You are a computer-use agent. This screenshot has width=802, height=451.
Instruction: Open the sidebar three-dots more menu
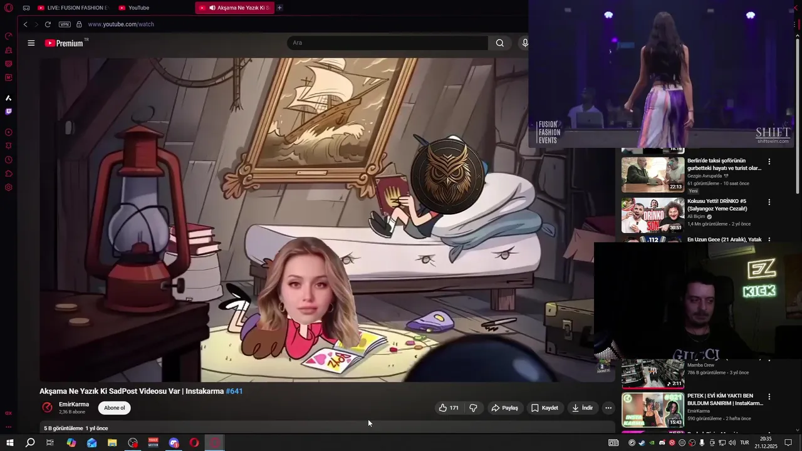pyautogui.click(x=9, y=427)
